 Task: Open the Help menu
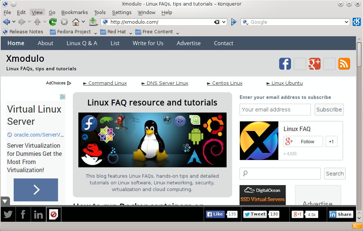pyautogui.click(x=167, y=12)
